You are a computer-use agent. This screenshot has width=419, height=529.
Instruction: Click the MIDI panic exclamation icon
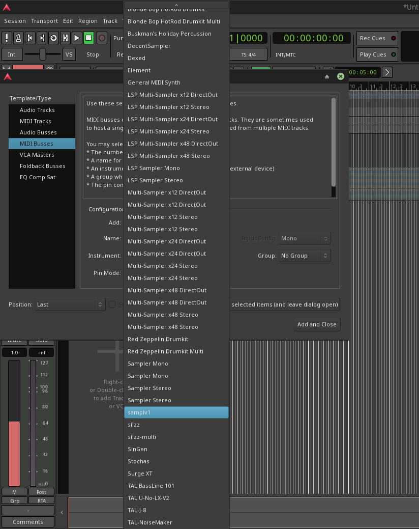(x=7, y=38)
